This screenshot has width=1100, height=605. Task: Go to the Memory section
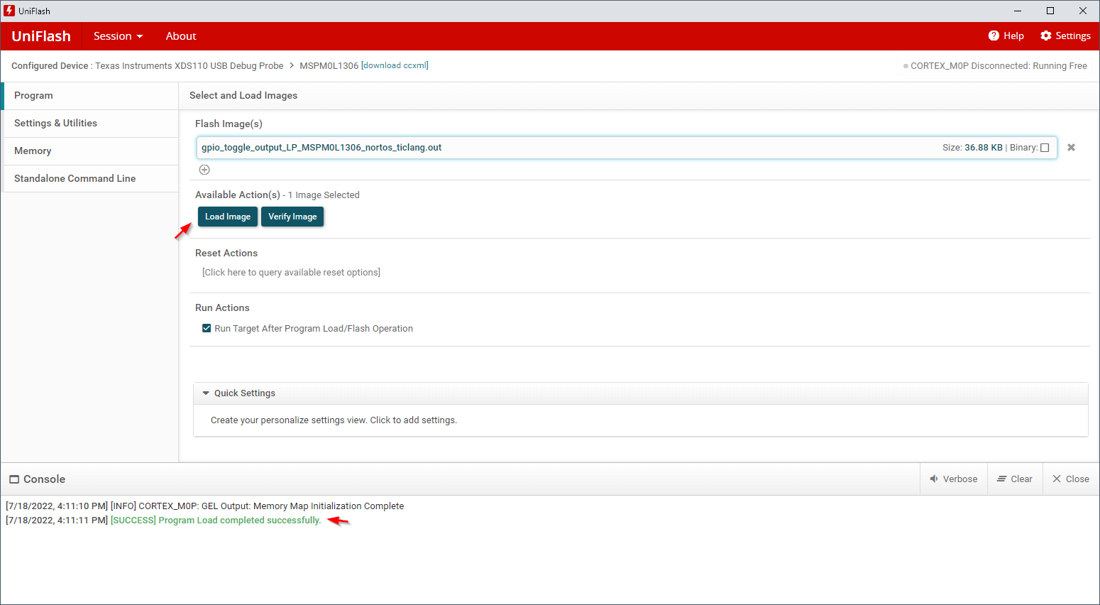coord(90,151)
